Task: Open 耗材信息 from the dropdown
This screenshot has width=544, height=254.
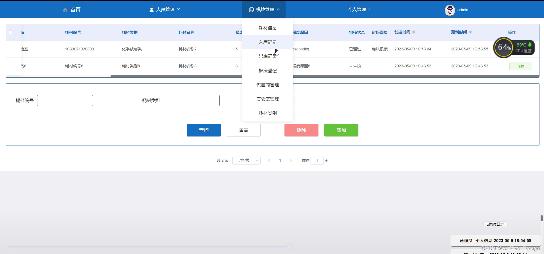Action: [x=268, y=28]
